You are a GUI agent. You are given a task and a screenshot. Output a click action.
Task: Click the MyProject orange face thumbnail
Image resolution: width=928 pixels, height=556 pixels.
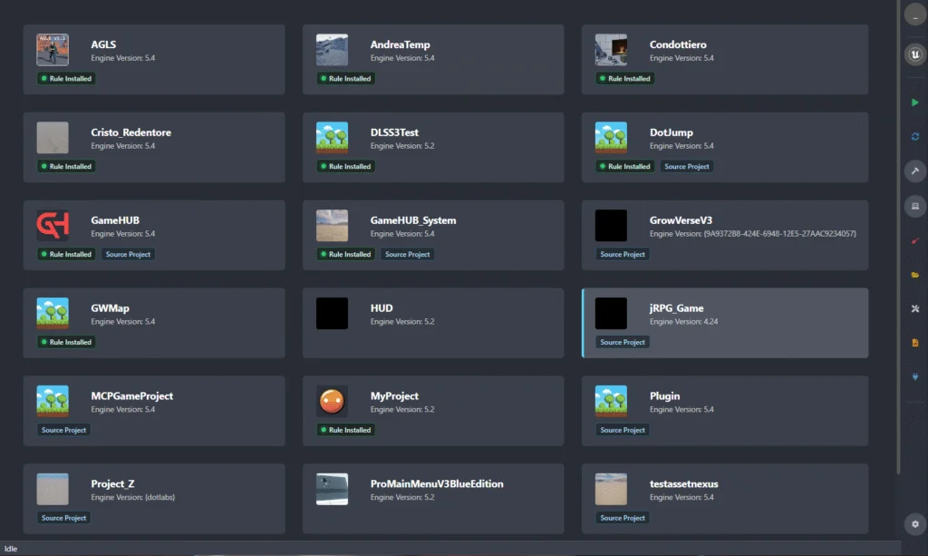[x=332, y=402]
